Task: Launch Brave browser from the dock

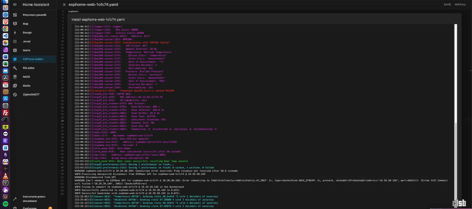Action: pos(5,22)
